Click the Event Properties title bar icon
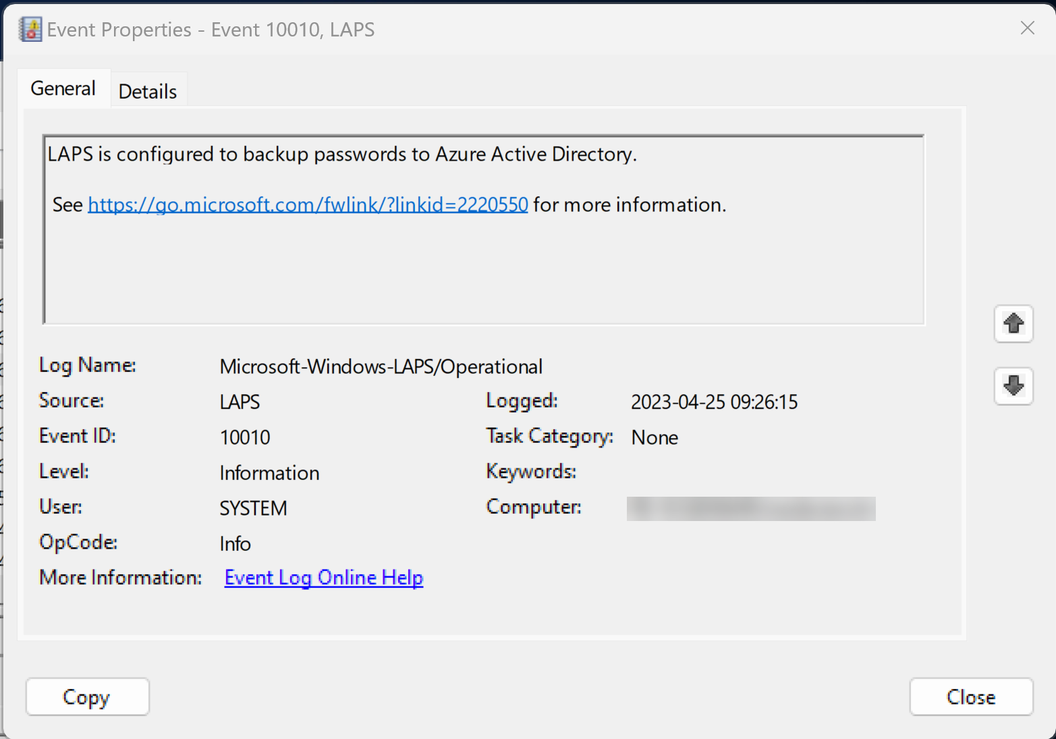The image size is (1056, 739). pos(30,30)
